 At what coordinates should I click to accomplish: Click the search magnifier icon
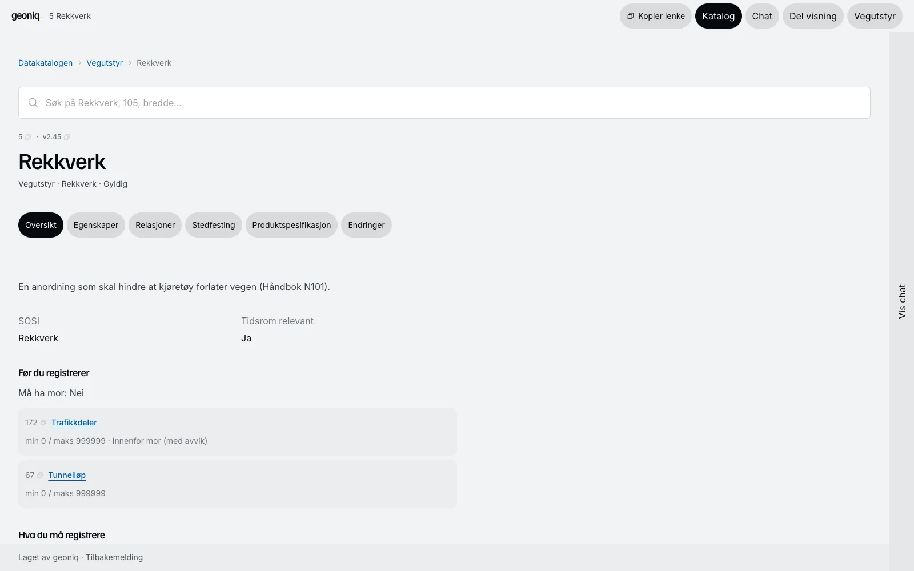pyautogui.click(x=33, y=103)
